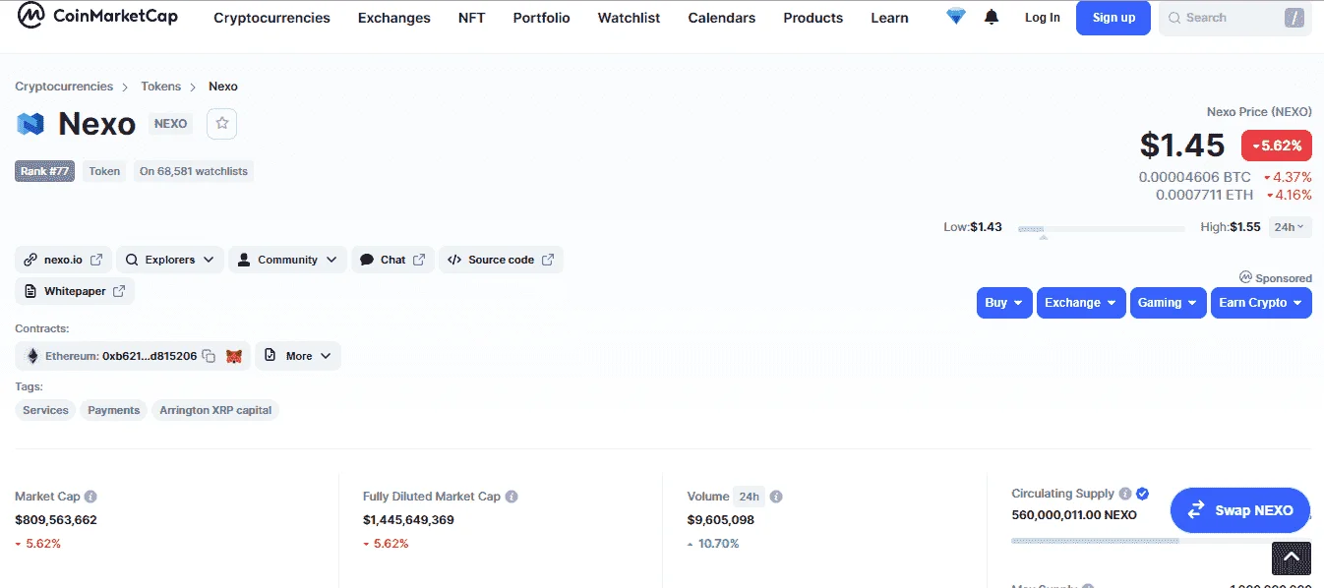Viewport: 1324px width, 588px height.
Task: Expand the Community dropdown
Action: tap(287, 260)
